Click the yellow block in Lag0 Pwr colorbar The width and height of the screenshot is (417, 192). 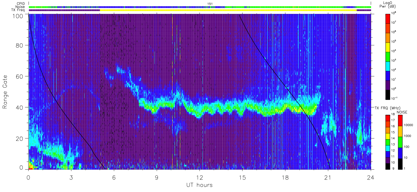point(388,46)
